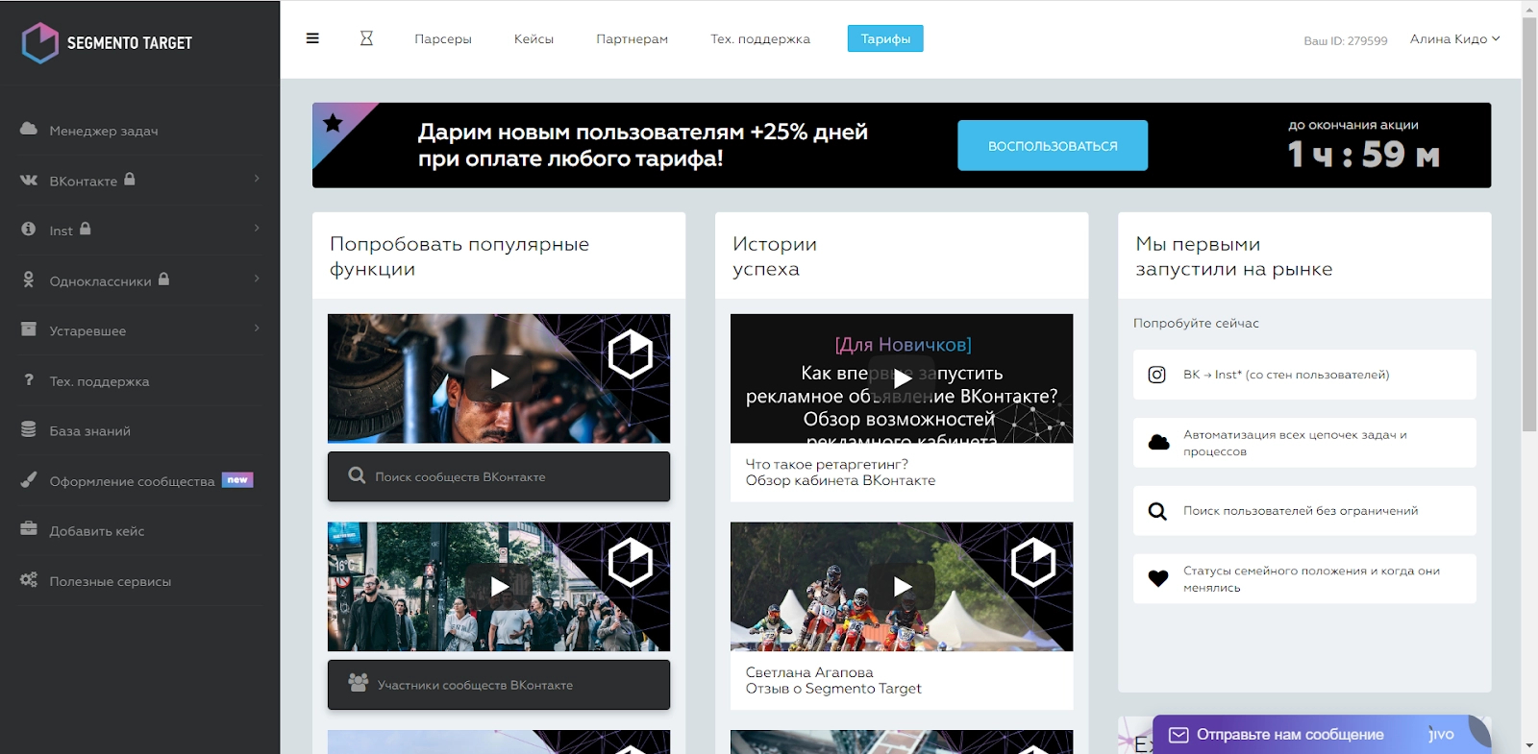Click the brush icon for Оформление сообщества
This screenshot has height=754, width=1538.
(29, 479)
